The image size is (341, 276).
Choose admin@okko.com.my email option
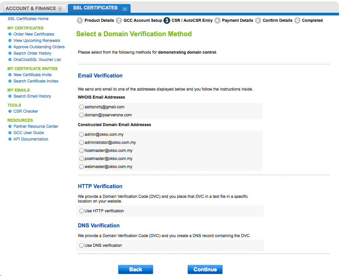pyautogui.click(x=82, y=134)
